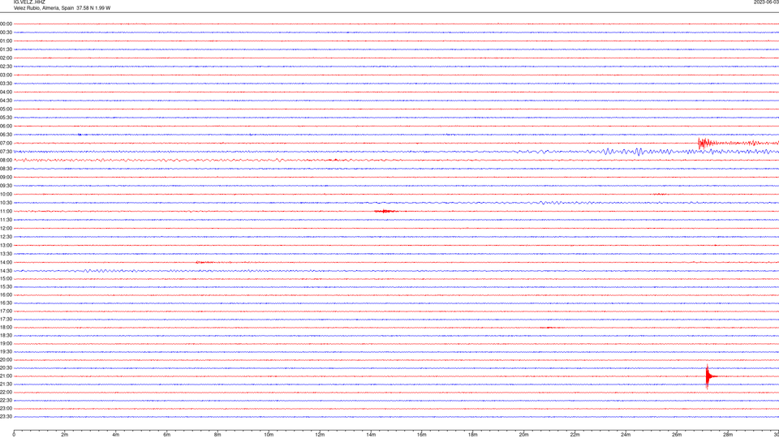
Task: Click the blue surface waves on 07:30 trace
Action: click(x=639, y=152)
